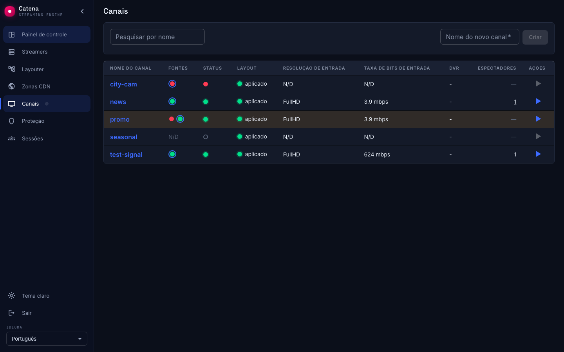The image size is (564, 352).
Task: Click the Catena logo icon
Action: point(10,11)
